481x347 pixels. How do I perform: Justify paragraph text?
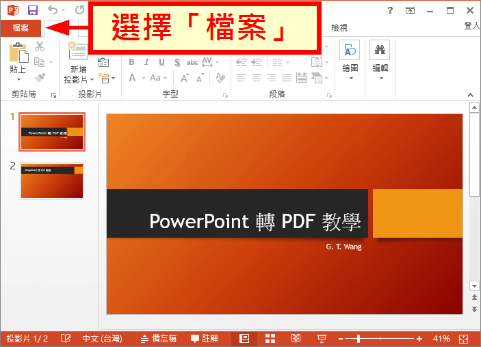click(x=287, y=78)
